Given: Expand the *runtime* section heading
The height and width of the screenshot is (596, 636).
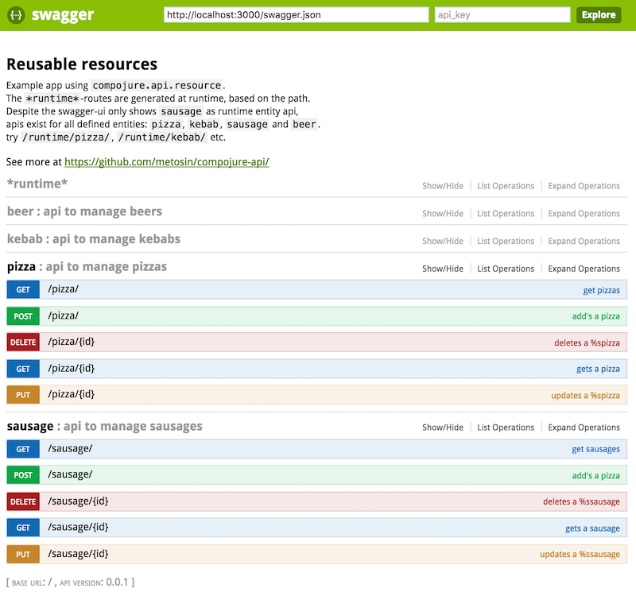Looking at the screenshot, I should click(x=37, y=184).
